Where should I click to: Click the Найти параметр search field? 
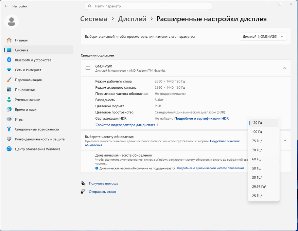tap(148, 6)
